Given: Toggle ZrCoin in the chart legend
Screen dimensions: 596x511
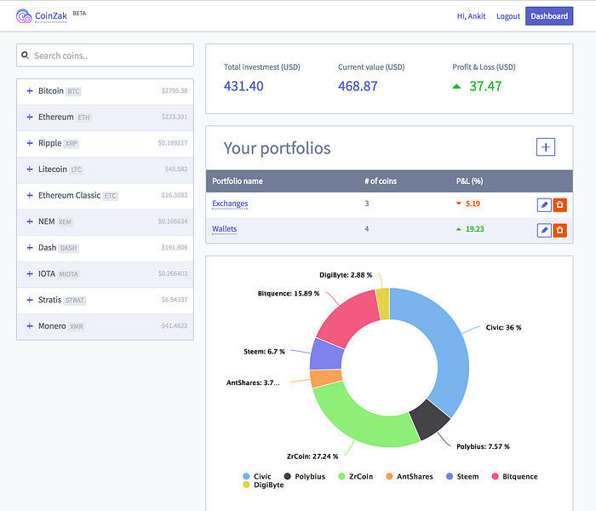Looking at the screenshot, I should pyautogui.click(x=356, y=476).
